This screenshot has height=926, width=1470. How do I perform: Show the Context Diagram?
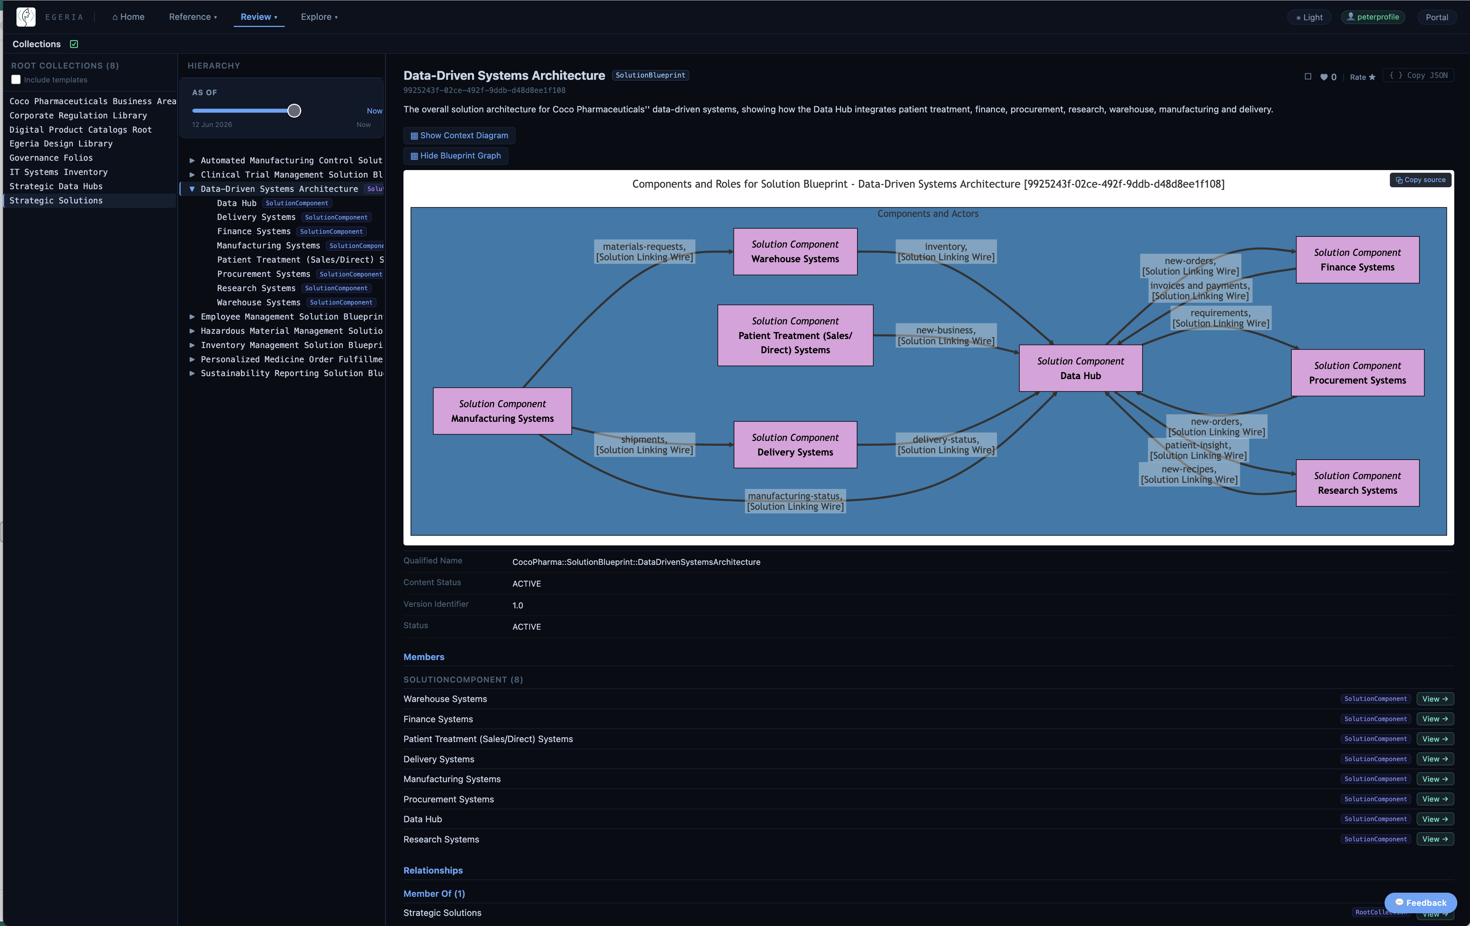tap(459, 136)
